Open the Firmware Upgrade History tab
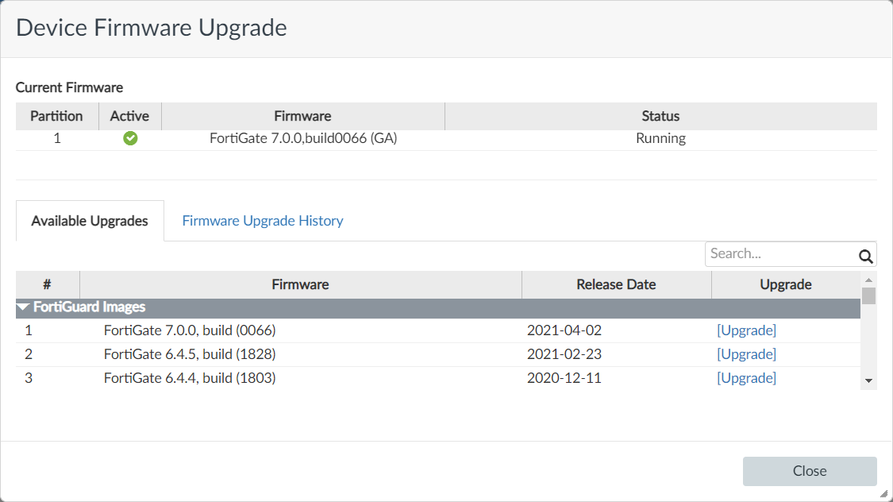This screenshot has width=893, height=502. click(263, 221)
